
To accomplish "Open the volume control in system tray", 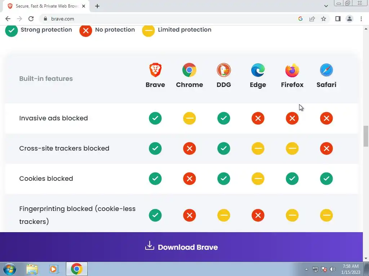I will (x=333, y=269).
